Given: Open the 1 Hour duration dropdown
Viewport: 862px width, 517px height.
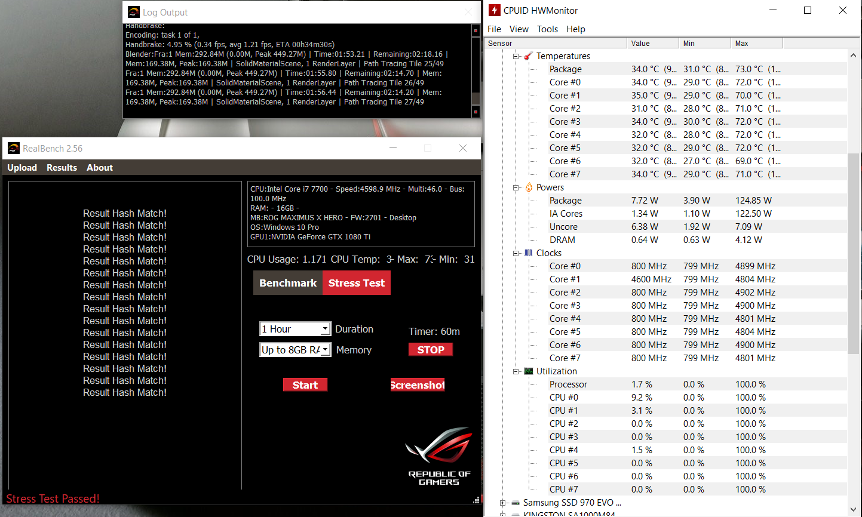Looking at the screenshot, I should coord(325,329).
